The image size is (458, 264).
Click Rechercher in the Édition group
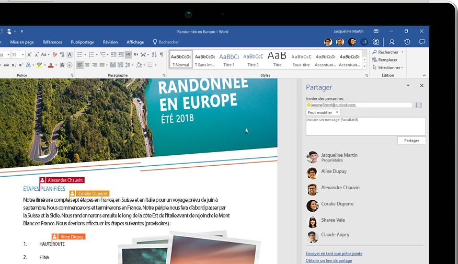click(385, 52)
